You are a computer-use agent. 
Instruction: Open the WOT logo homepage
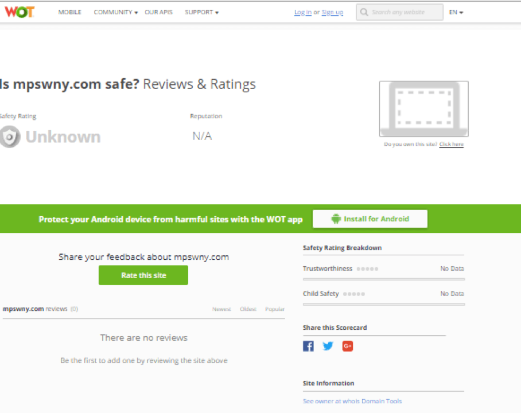[x=20, y=12]
